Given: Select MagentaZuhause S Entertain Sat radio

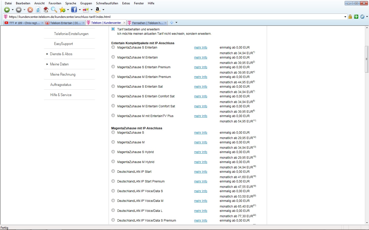Looking at the screenshot, I should tap(113, 86).
